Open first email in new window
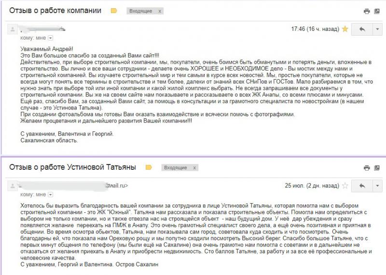This screenshot has height=275, width=386. (377, 11)
